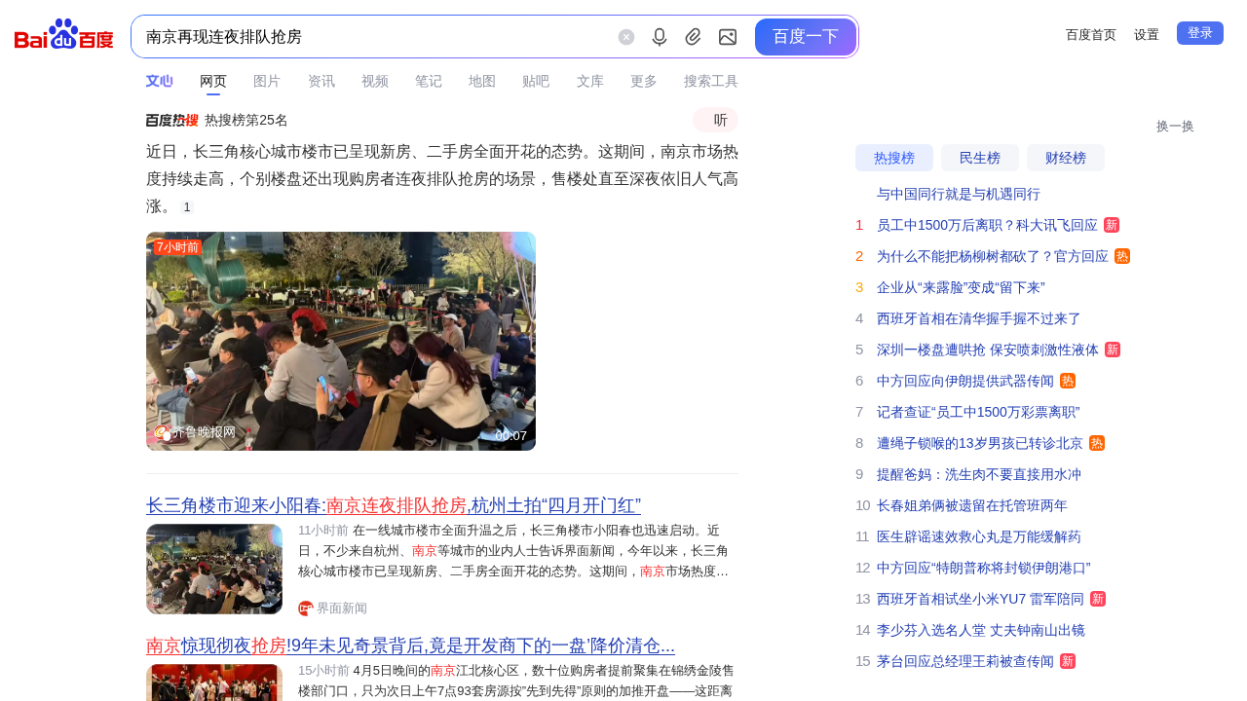Play the 齐鲁晚报网 video thumbnail
This screenshot has width=1247, height=701.
coord(340,341)
